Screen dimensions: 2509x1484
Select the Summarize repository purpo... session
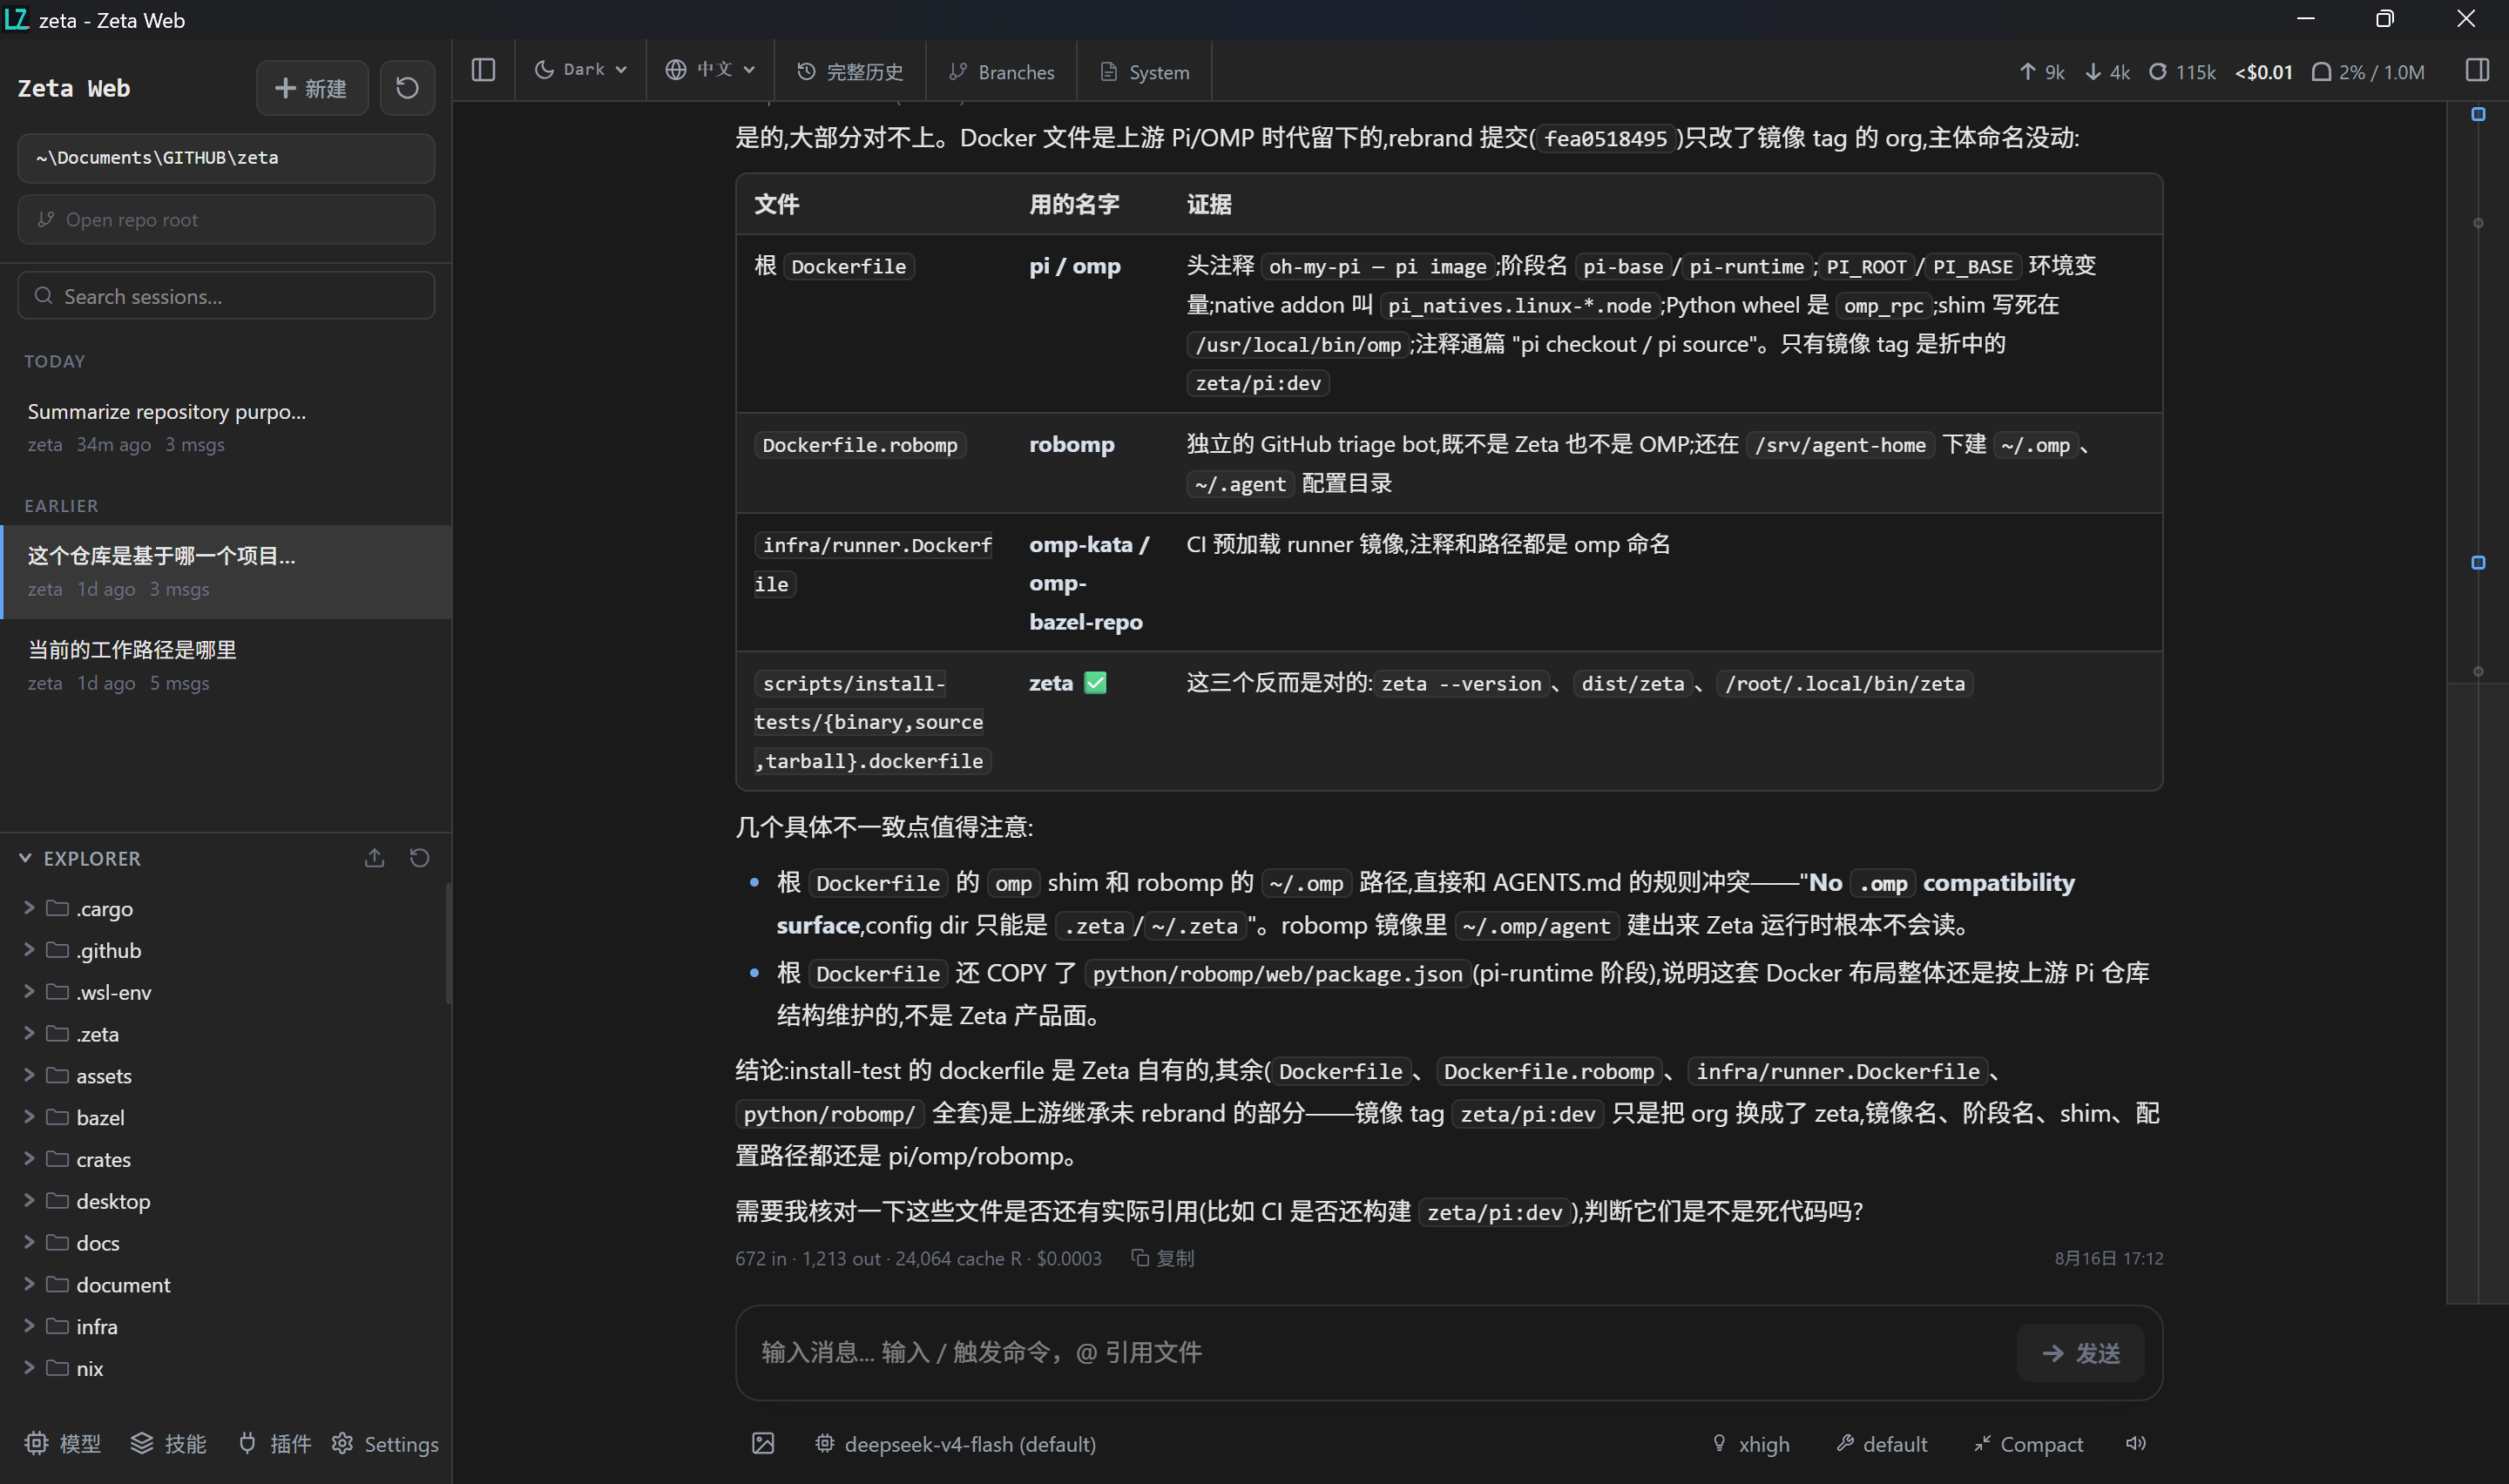(226, 427)
